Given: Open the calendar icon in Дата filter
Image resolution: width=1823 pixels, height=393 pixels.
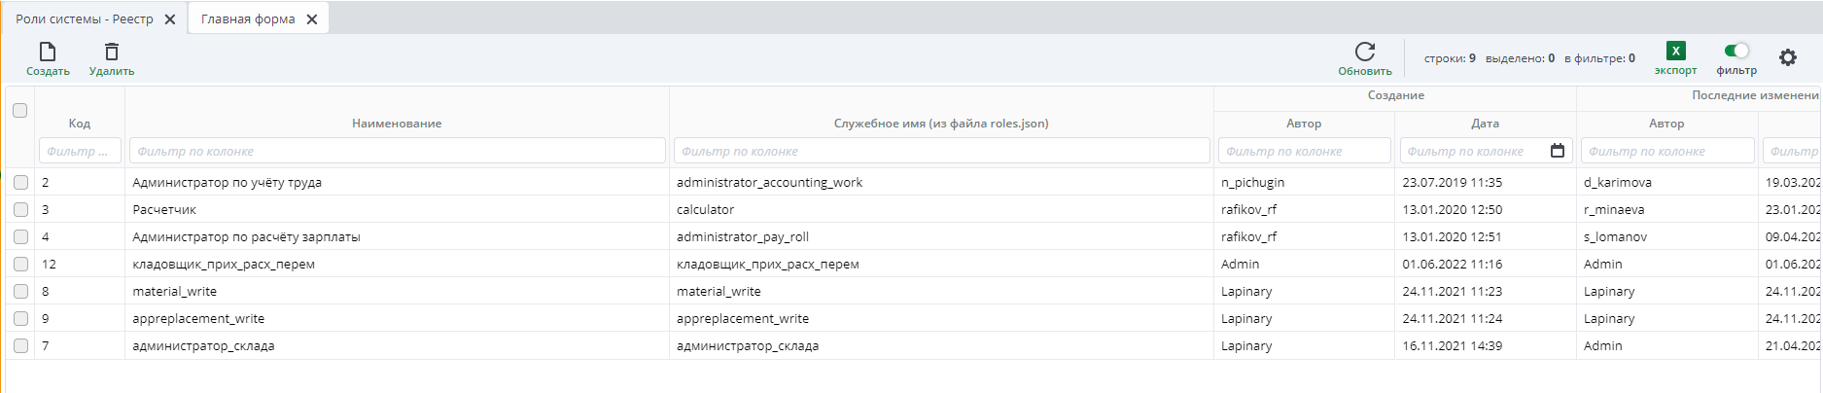Looking at the screenshot, I should [1557, 151].
